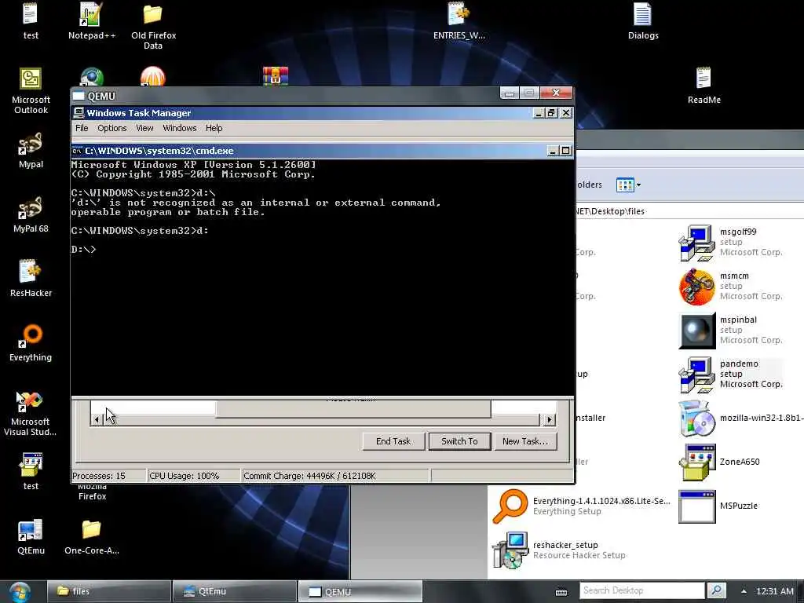Open ResHacker desktop icon

[x=31, y=279]
